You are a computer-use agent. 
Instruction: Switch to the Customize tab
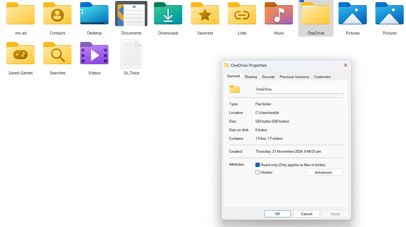tap(322, 77)
